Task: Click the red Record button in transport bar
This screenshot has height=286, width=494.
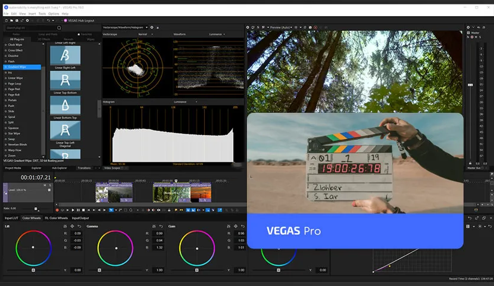Action: point(57,210)
